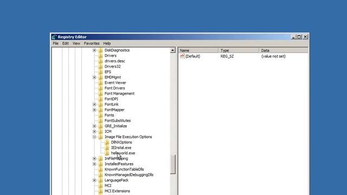Maximize the Registry Editor window
Image resolution: width=347 pixels, height=195 pixels.
coord(299,37)
